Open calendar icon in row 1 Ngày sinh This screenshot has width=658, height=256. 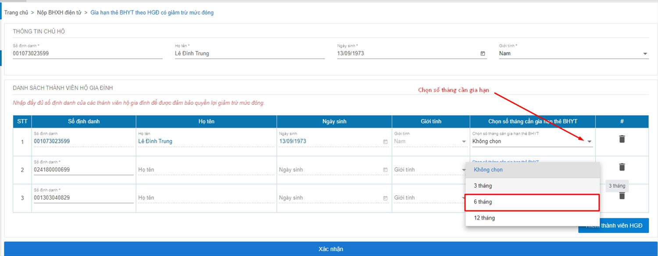coord(385,142)
